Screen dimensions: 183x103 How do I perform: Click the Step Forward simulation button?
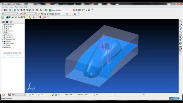click(48, 14)
